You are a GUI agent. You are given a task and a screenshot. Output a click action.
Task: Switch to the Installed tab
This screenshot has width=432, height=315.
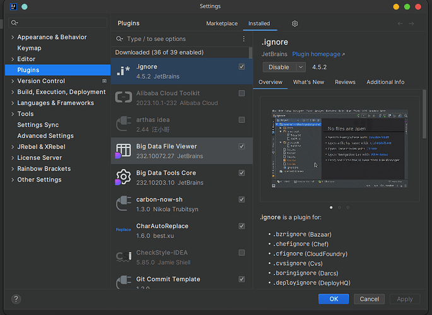click(x=259, y=24)
